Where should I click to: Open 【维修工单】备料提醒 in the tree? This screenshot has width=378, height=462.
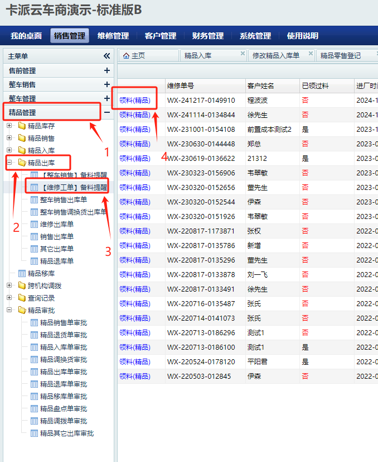(x=74, y=187)
